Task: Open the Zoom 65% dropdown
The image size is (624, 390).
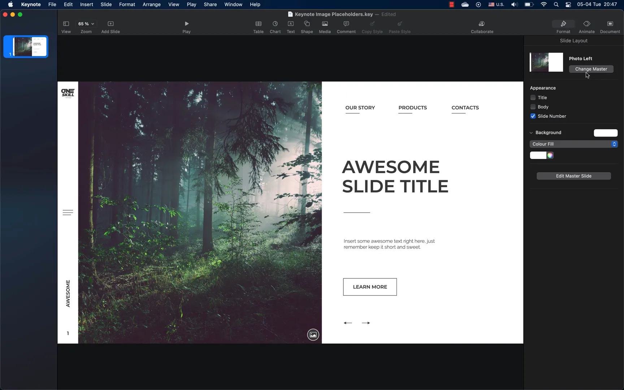Action: tap(86, 24)
